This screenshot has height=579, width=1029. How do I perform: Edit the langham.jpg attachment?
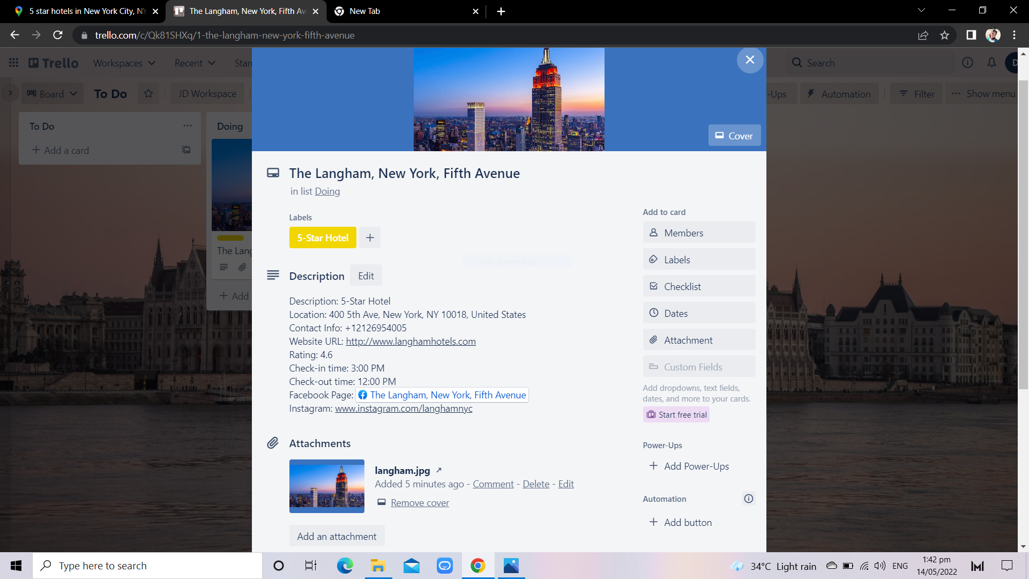point(566,484)
